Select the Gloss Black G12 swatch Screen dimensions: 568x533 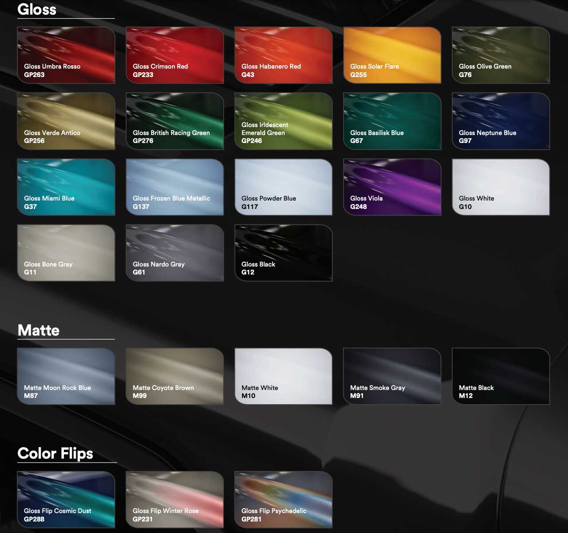(283, 253)
